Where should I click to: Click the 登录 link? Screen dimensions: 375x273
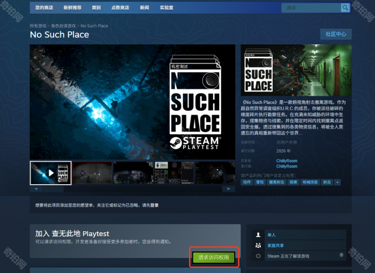(x=154, y=205)
